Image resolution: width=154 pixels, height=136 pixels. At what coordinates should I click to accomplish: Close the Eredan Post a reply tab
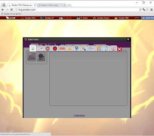coord(64,5)
